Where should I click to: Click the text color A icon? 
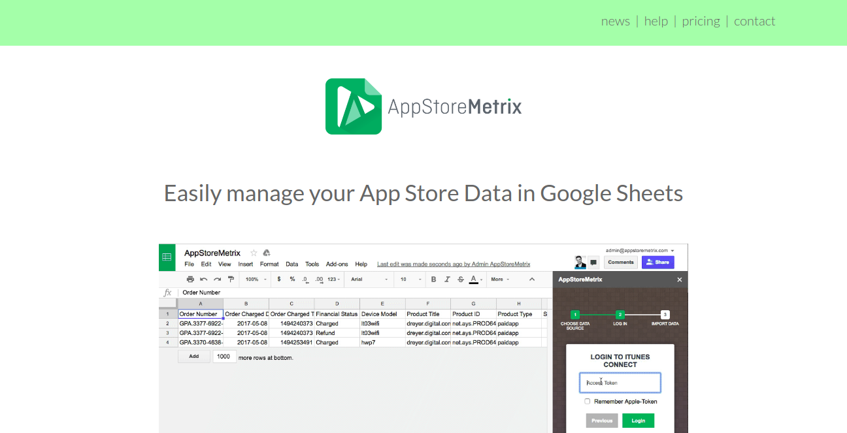pyautogui.click(x=473, y=280)
